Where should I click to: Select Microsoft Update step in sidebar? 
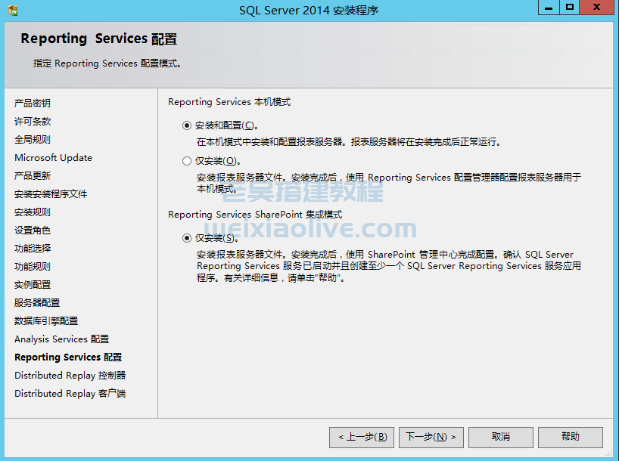[x=53, y=158]
